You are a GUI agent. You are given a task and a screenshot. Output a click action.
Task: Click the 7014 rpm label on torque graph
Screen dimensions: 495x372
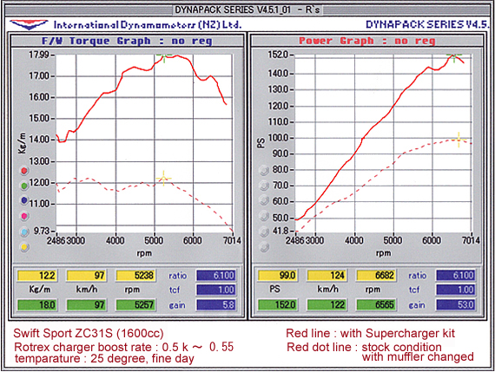pyautogui.click(x=232, y=241)
